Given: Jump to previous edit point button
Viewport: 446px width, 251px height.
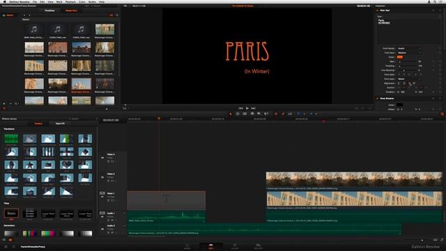Looking at the screenshot, I should 240,108.
